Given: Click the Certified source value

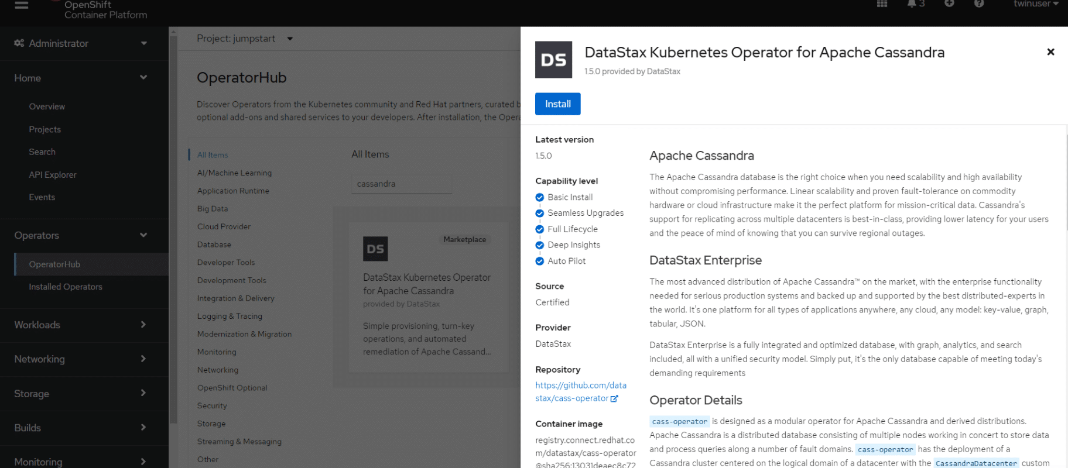Looking at the screenshot, I should tap(552, 302).
